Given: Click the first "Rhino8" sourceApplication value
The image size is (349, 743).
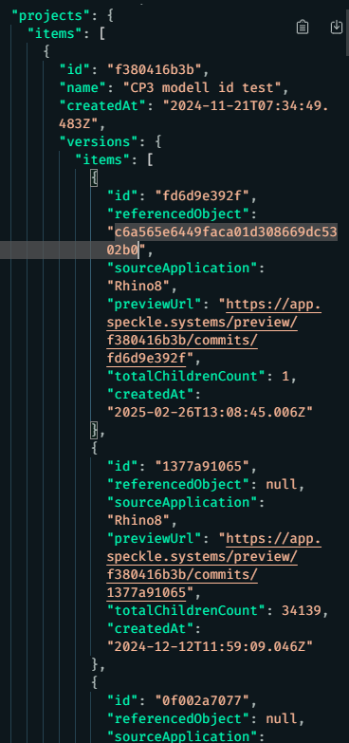Looking at the screenshot, I should (138, 286).
